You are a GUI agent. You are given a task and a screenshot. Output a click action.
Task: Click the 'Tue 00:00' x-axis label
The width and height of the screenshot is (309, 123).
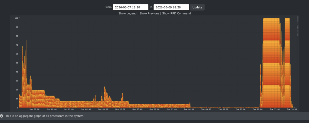point(189,109)
